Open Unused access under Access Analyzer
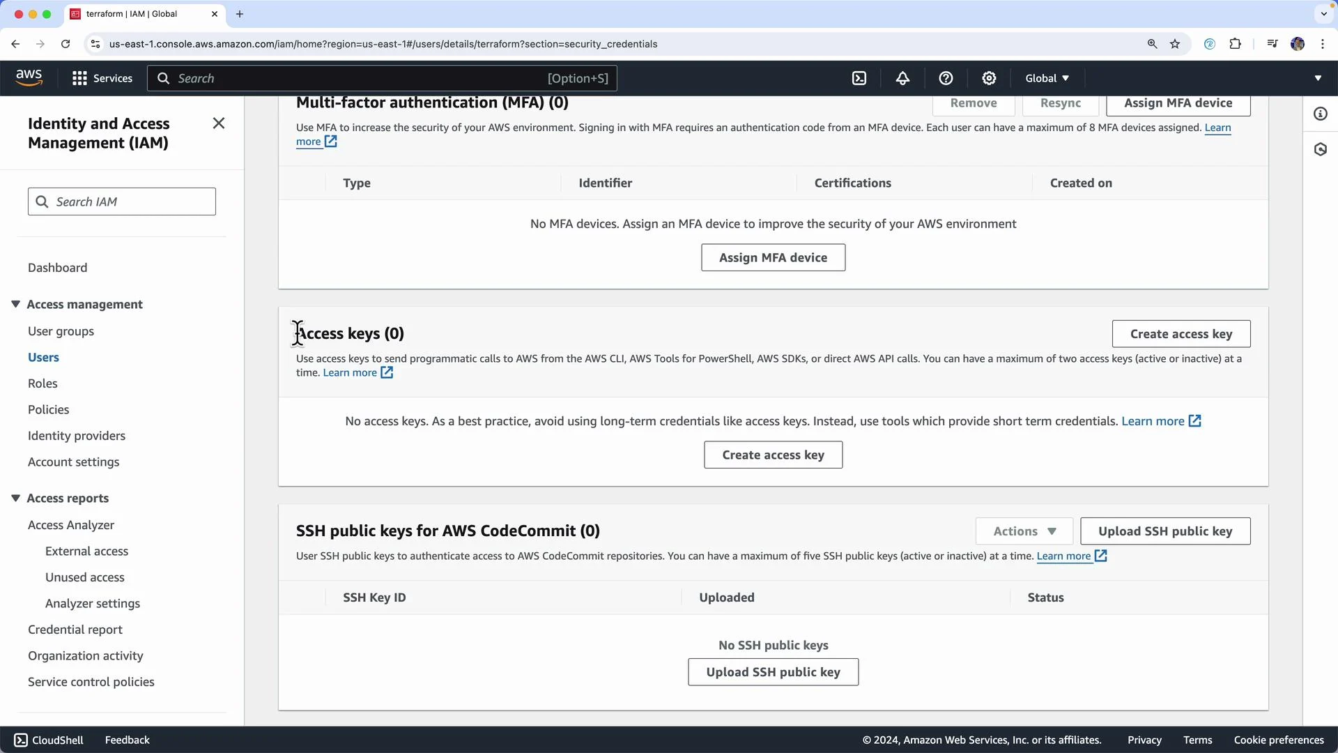Screen dimensions: 1338x753 pos(84,577)
